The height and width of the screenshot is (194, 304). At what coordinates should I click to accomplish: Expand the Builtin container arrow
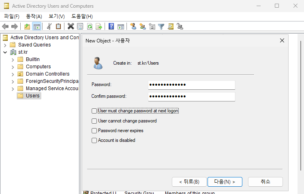tap(13, 60)
